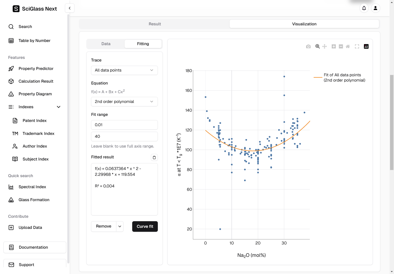Select the Zoom tool in plot toolbar
Viewport: 394px width, 274px height.
point(317,46)
